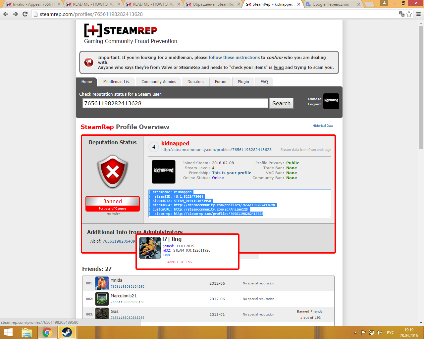
Task: Click the scrollbar down arrow
Action: point(421,322)
